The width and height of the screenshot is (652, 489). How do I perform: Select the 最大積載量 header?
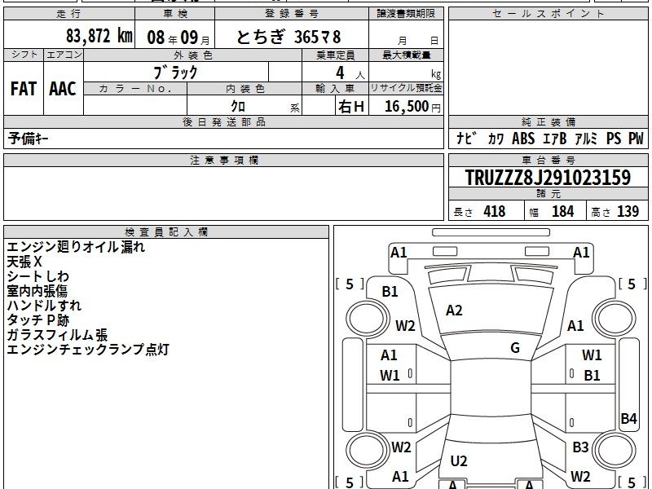click(406, 55)
